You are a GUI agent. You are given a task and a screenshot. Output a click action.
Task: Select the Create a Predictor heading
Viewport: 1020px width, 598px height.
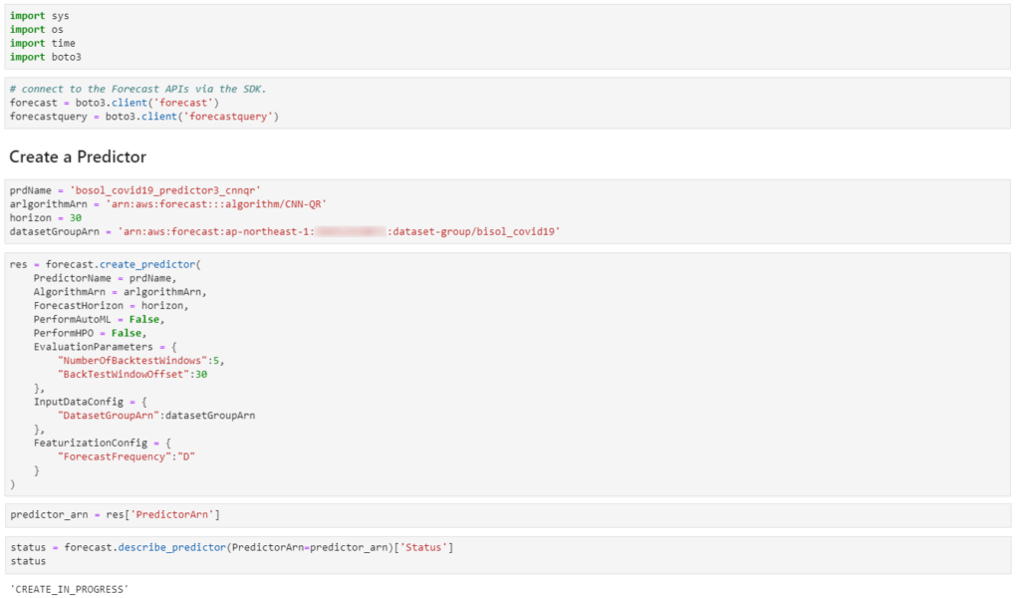[x=78, y=156]
